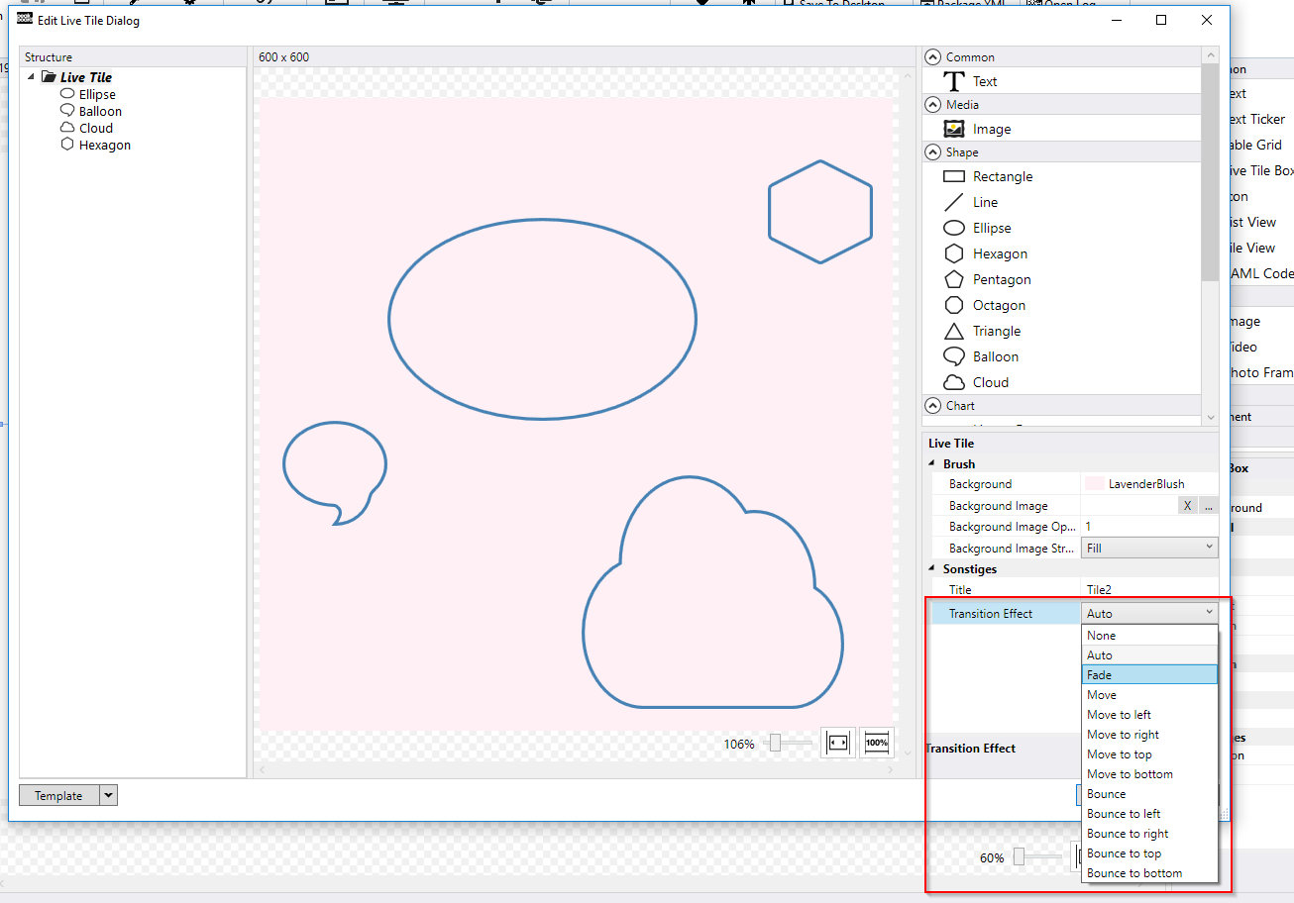Open the Template dropdown arrow
The height and width of the screenshot is (903, 1294).
pos(108,794)
